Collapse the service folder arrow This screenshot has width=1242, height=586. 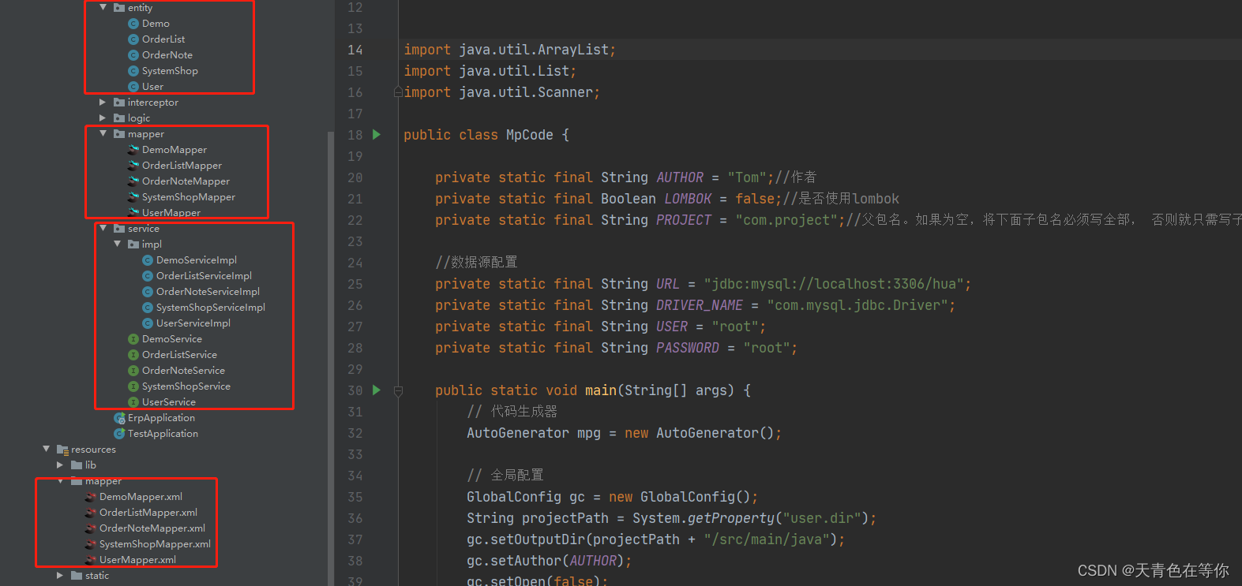pyautogui.click(x=103, y=228)
